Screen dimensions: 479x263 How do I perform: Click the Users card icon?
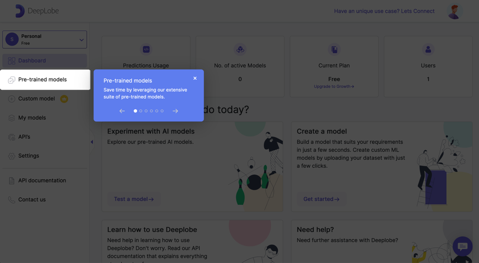coord(428,49)
